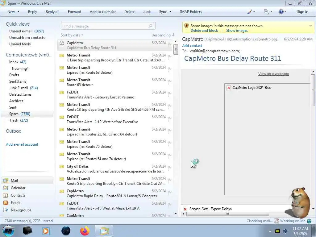Image resolution: width=316 pixels, height=237 pixels.
Task: Open the New dropdown arrow
Action: point(18,12)
